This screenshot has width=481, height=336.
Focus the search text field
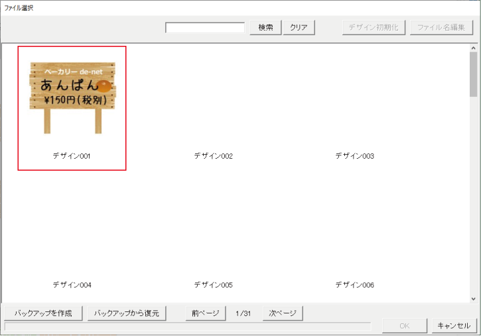point(205,28)
